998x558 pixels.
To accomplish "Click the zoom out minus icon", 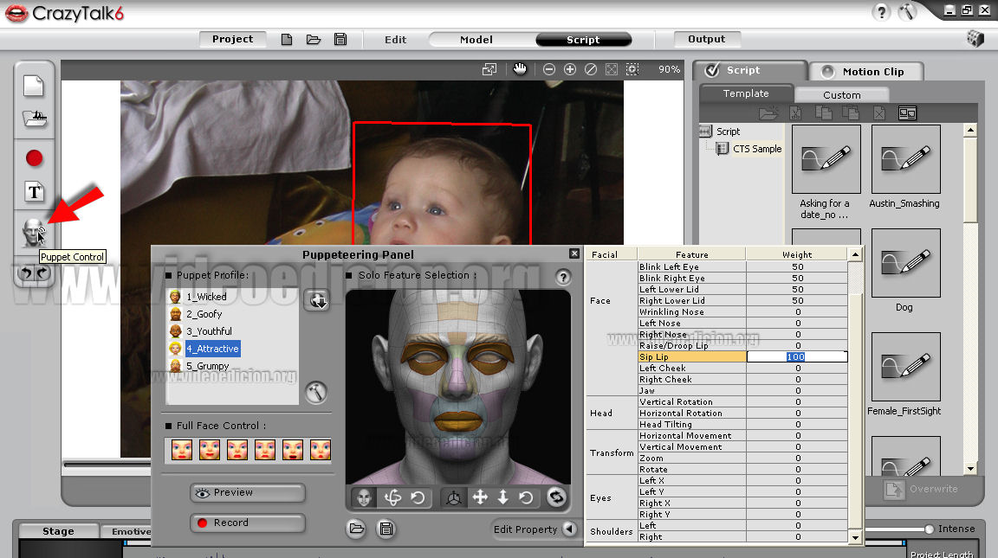I will (x=548, y=69).
